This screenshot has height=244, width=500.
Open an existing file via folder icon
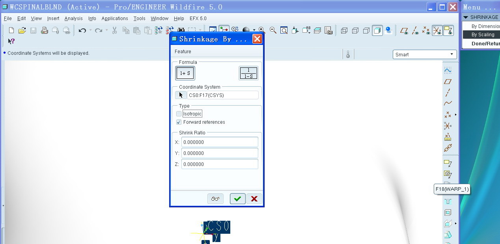(22, 30)
